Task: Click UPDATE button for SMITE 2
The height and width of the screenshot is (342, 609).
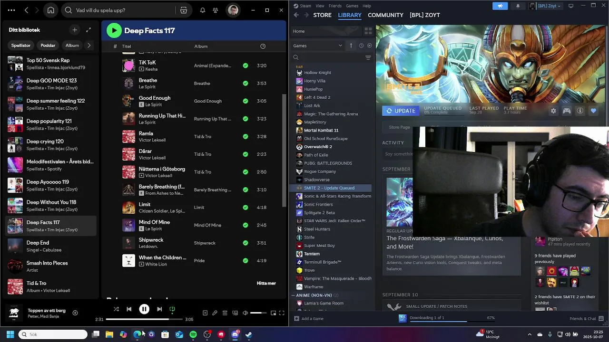Action: [x=401, y=111]
